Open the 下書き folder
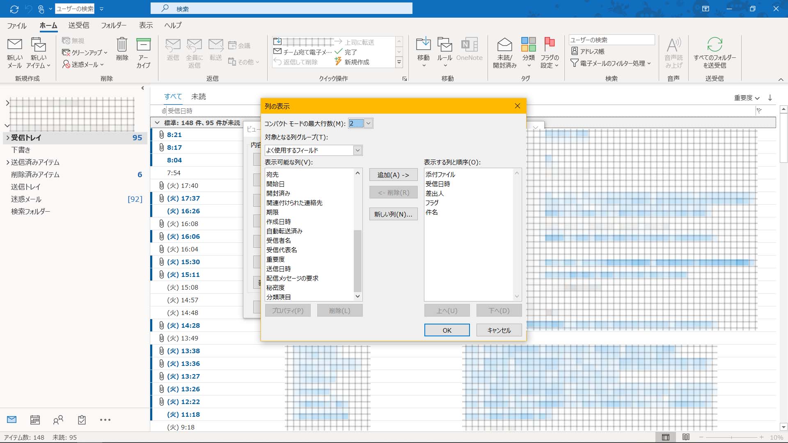Image resolution: width=788 pixels, height=443 pixels. (x=21, y=150)
